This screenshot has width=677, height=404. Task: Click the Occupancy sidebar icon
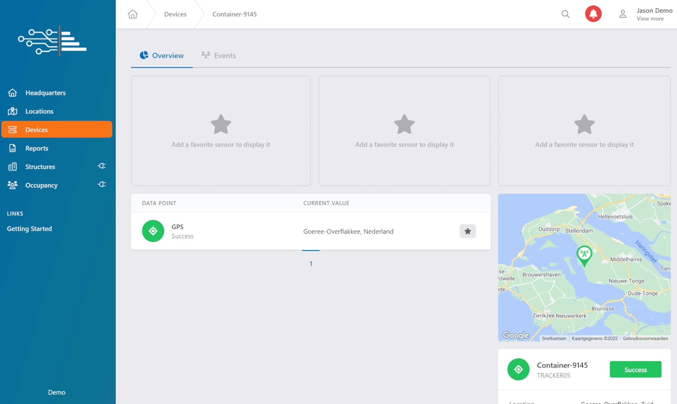pyautogui.click(x=12, y=184)
